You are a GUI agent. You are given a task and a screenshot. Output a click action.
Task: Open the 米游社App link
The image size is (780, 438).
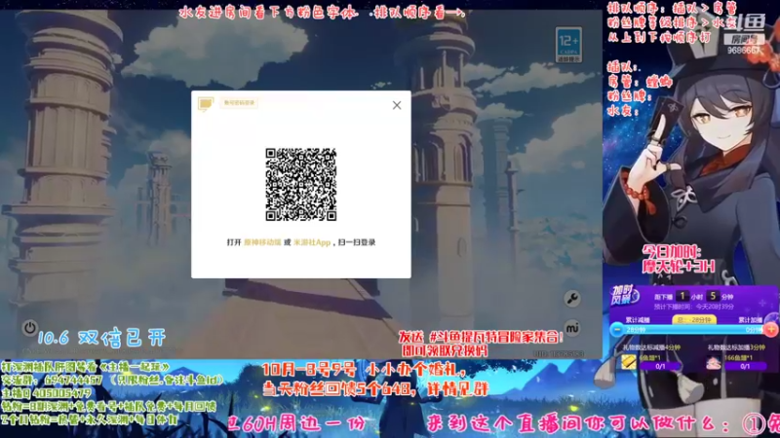tap(312, 242)
